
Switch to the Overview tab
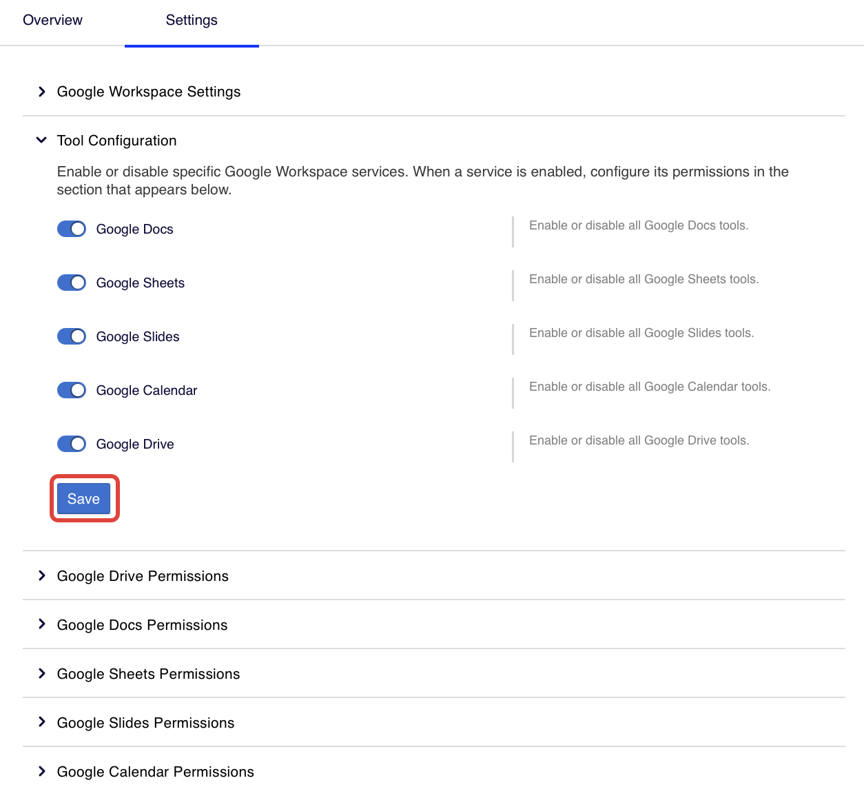(52, 20)
